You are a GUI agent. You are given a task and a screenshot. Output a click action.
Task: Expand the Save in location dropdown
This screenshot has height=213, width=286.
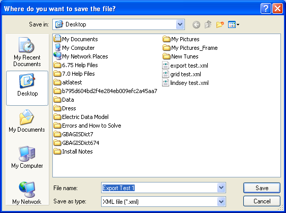point(180,24)
